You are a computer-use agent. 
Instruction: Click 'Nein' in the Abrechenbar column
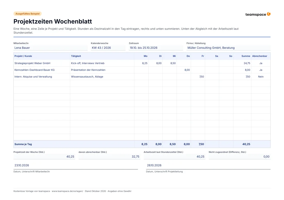[261, 76]
